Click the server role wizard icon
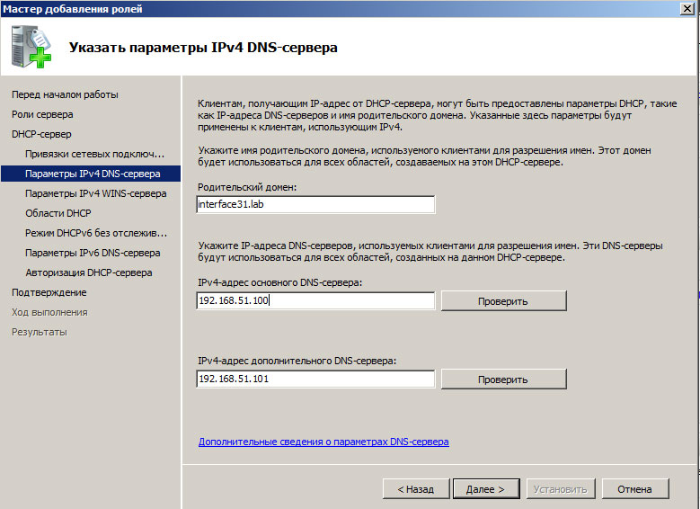700x509 pixels. click(x=31, y=47)
